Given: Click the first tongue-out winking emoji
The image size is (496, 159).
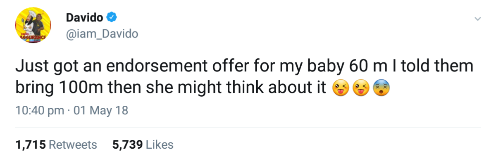Looking at the screenshot, I should pos(341,89).
